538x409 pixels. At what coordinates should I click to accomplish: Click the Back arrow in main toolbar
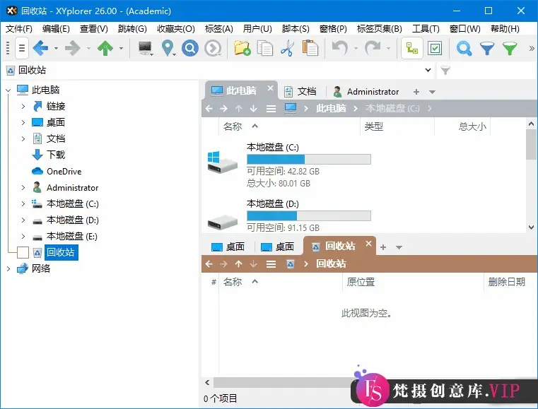40,48
